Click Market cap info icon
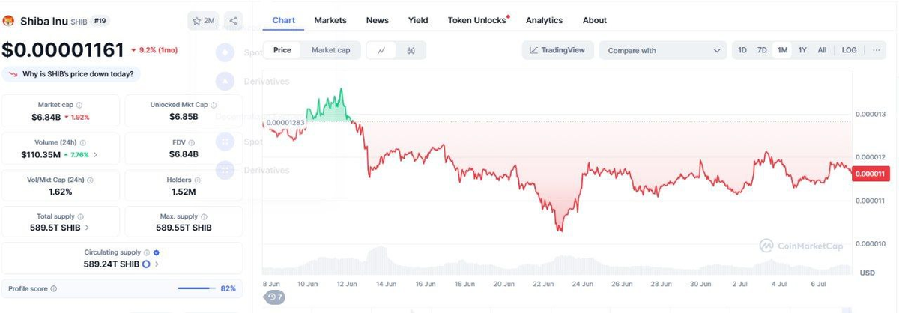 [x=79, y=105]
